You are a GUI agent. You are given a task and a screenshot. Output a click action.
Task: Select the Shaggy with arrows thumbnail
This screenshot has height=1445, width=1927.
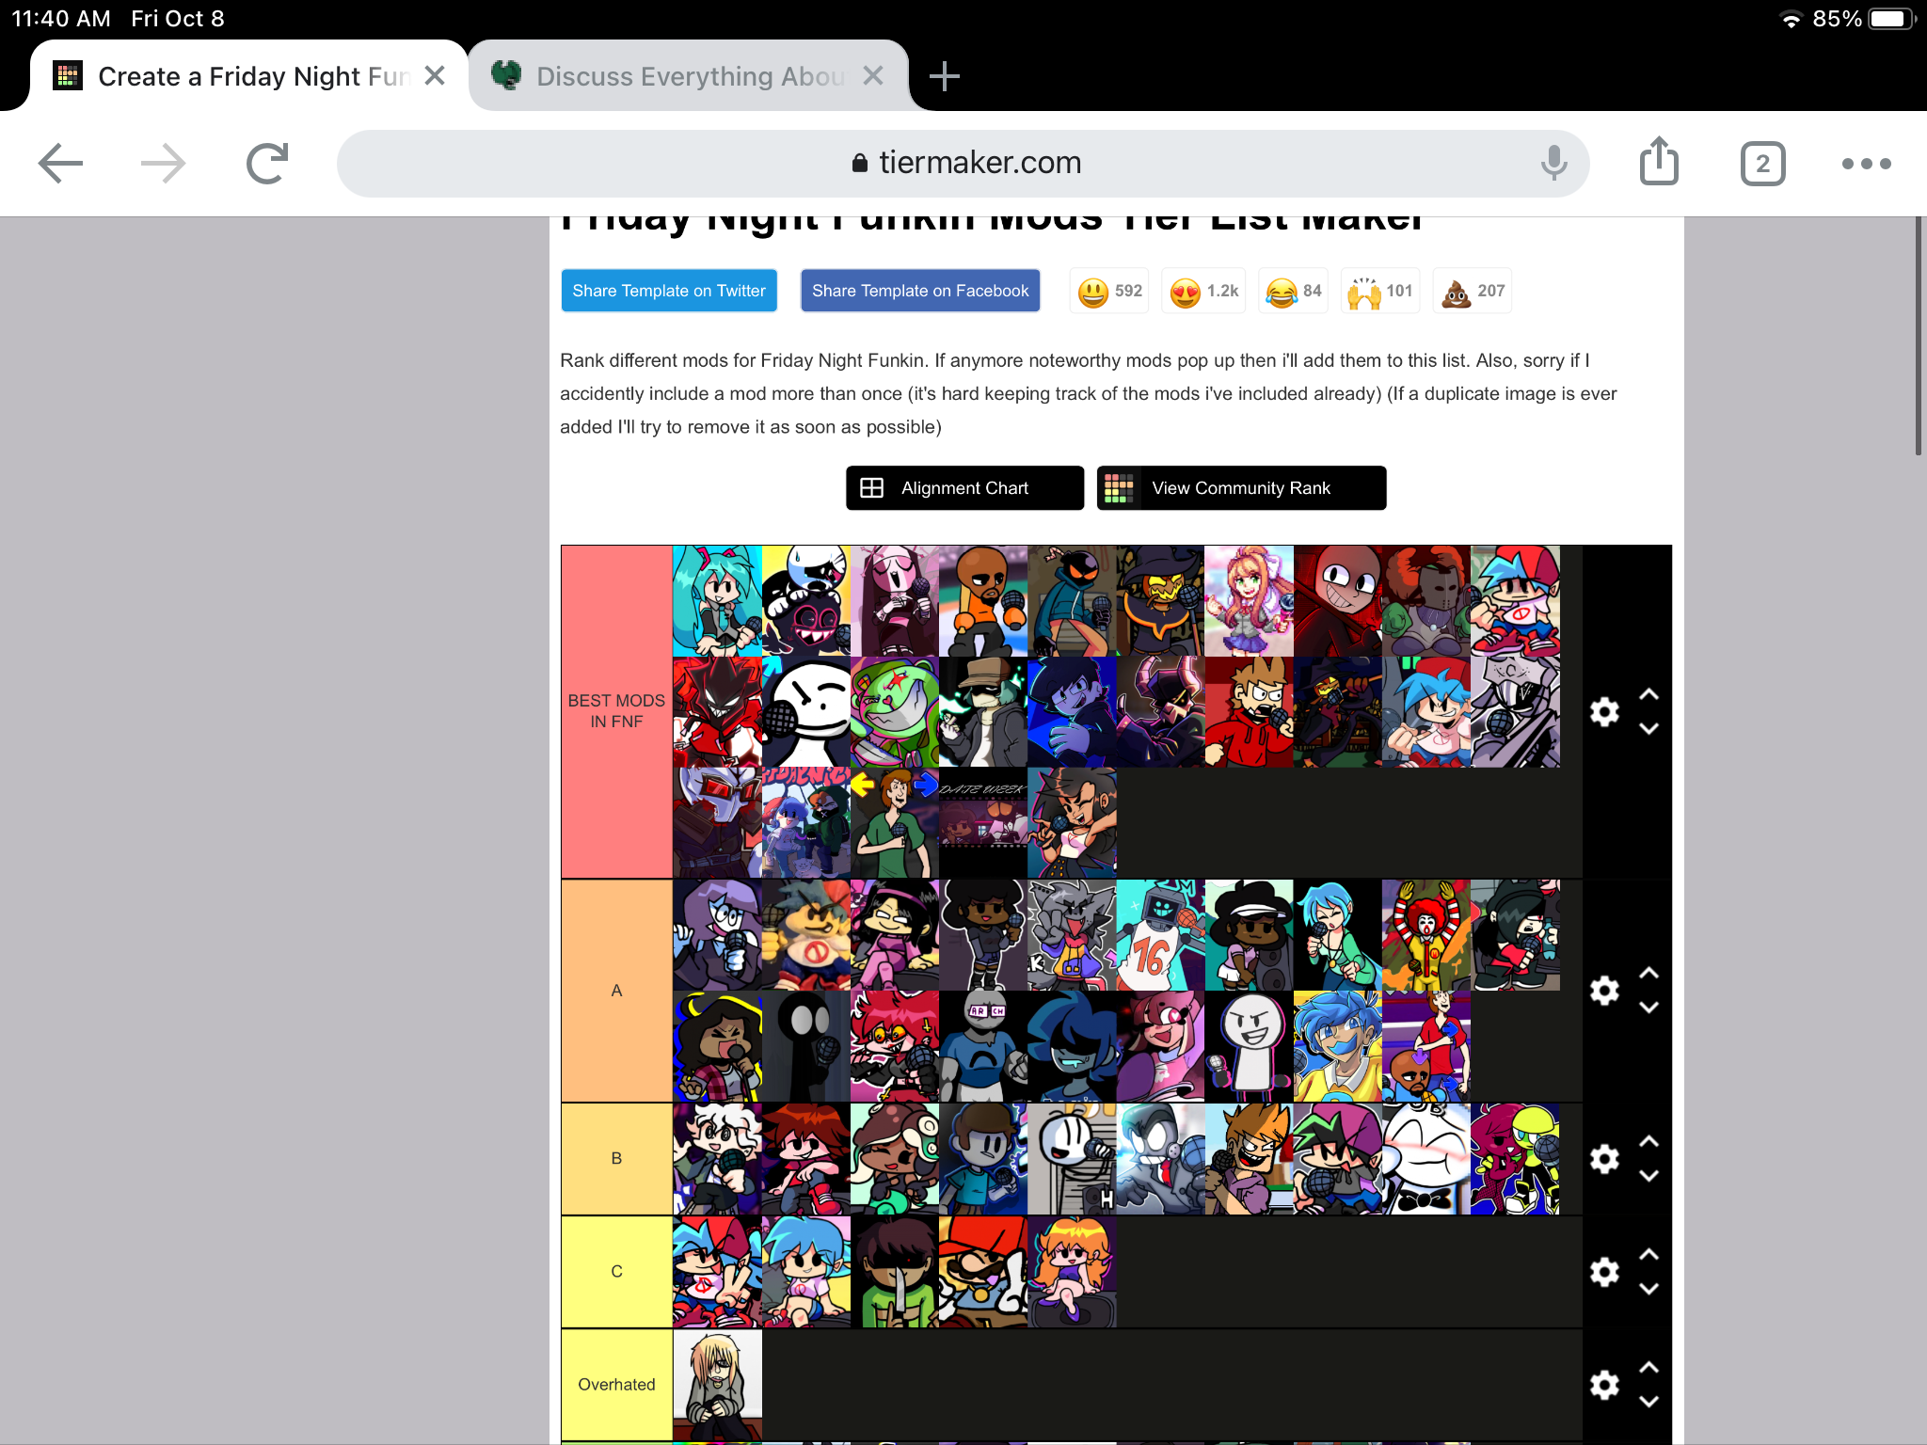coord(894,823)
